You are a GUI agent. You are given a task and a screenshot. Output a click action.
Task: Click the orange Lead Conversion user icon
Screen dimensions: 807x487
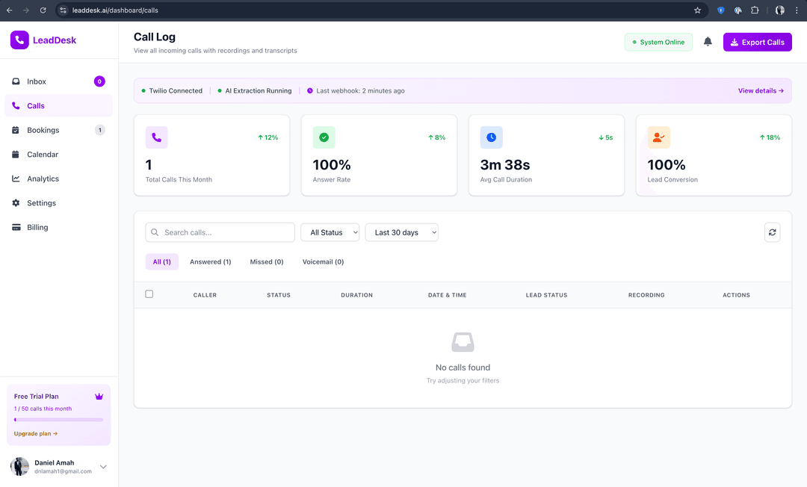pyautogui.click(x=658, y=137)
